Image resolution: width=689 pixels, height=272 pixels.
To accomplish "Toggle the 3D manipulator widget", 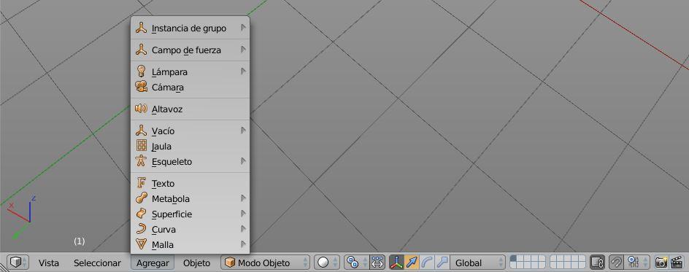I will [397, 263].
